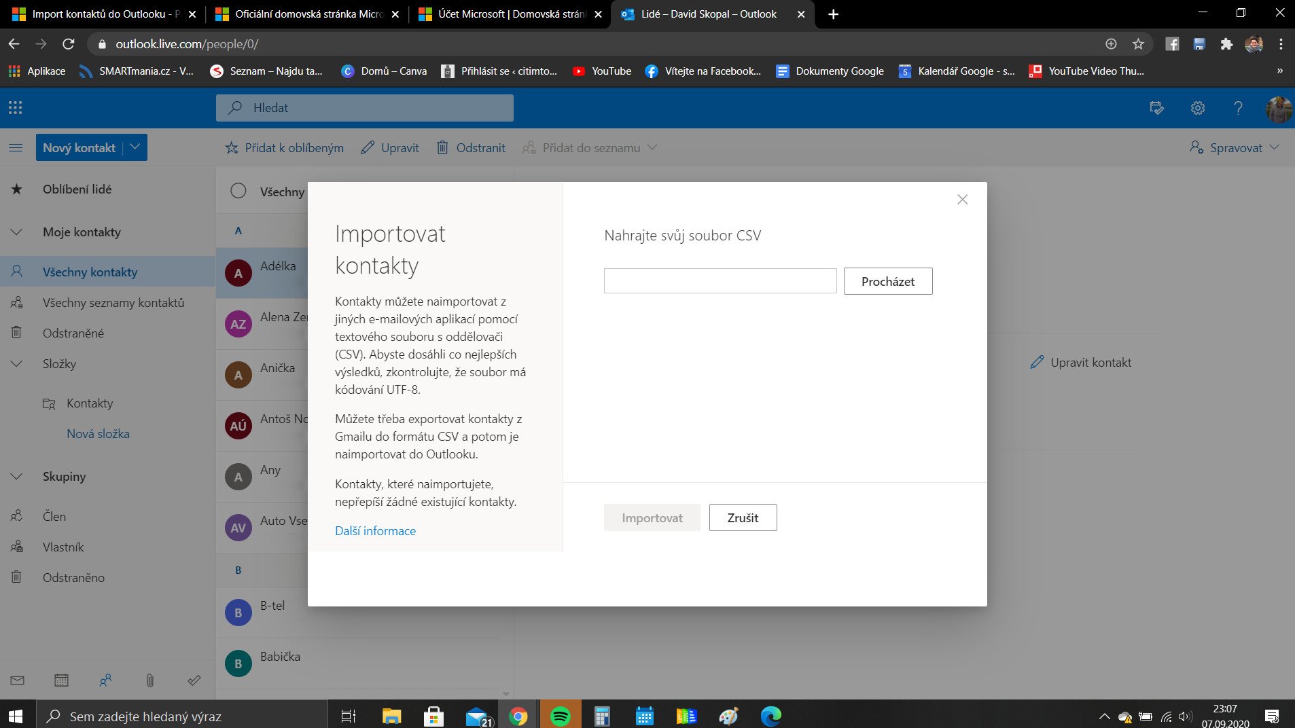Focus the Windows taskbar search box

click(x=181, y=716)
